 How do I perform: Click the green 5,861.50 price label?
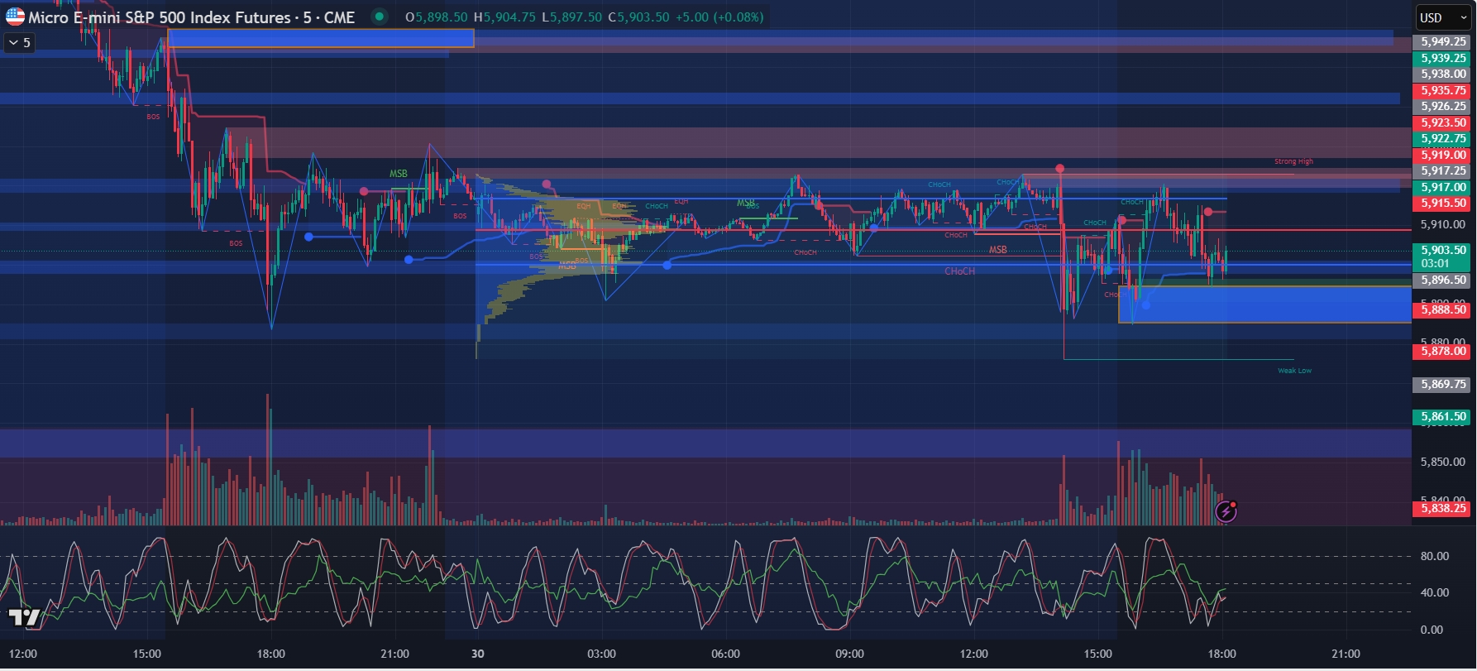point(1443,417)
